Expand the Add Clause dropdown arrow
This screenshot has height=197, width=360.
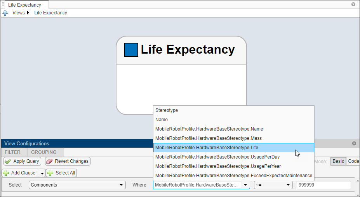42,173
